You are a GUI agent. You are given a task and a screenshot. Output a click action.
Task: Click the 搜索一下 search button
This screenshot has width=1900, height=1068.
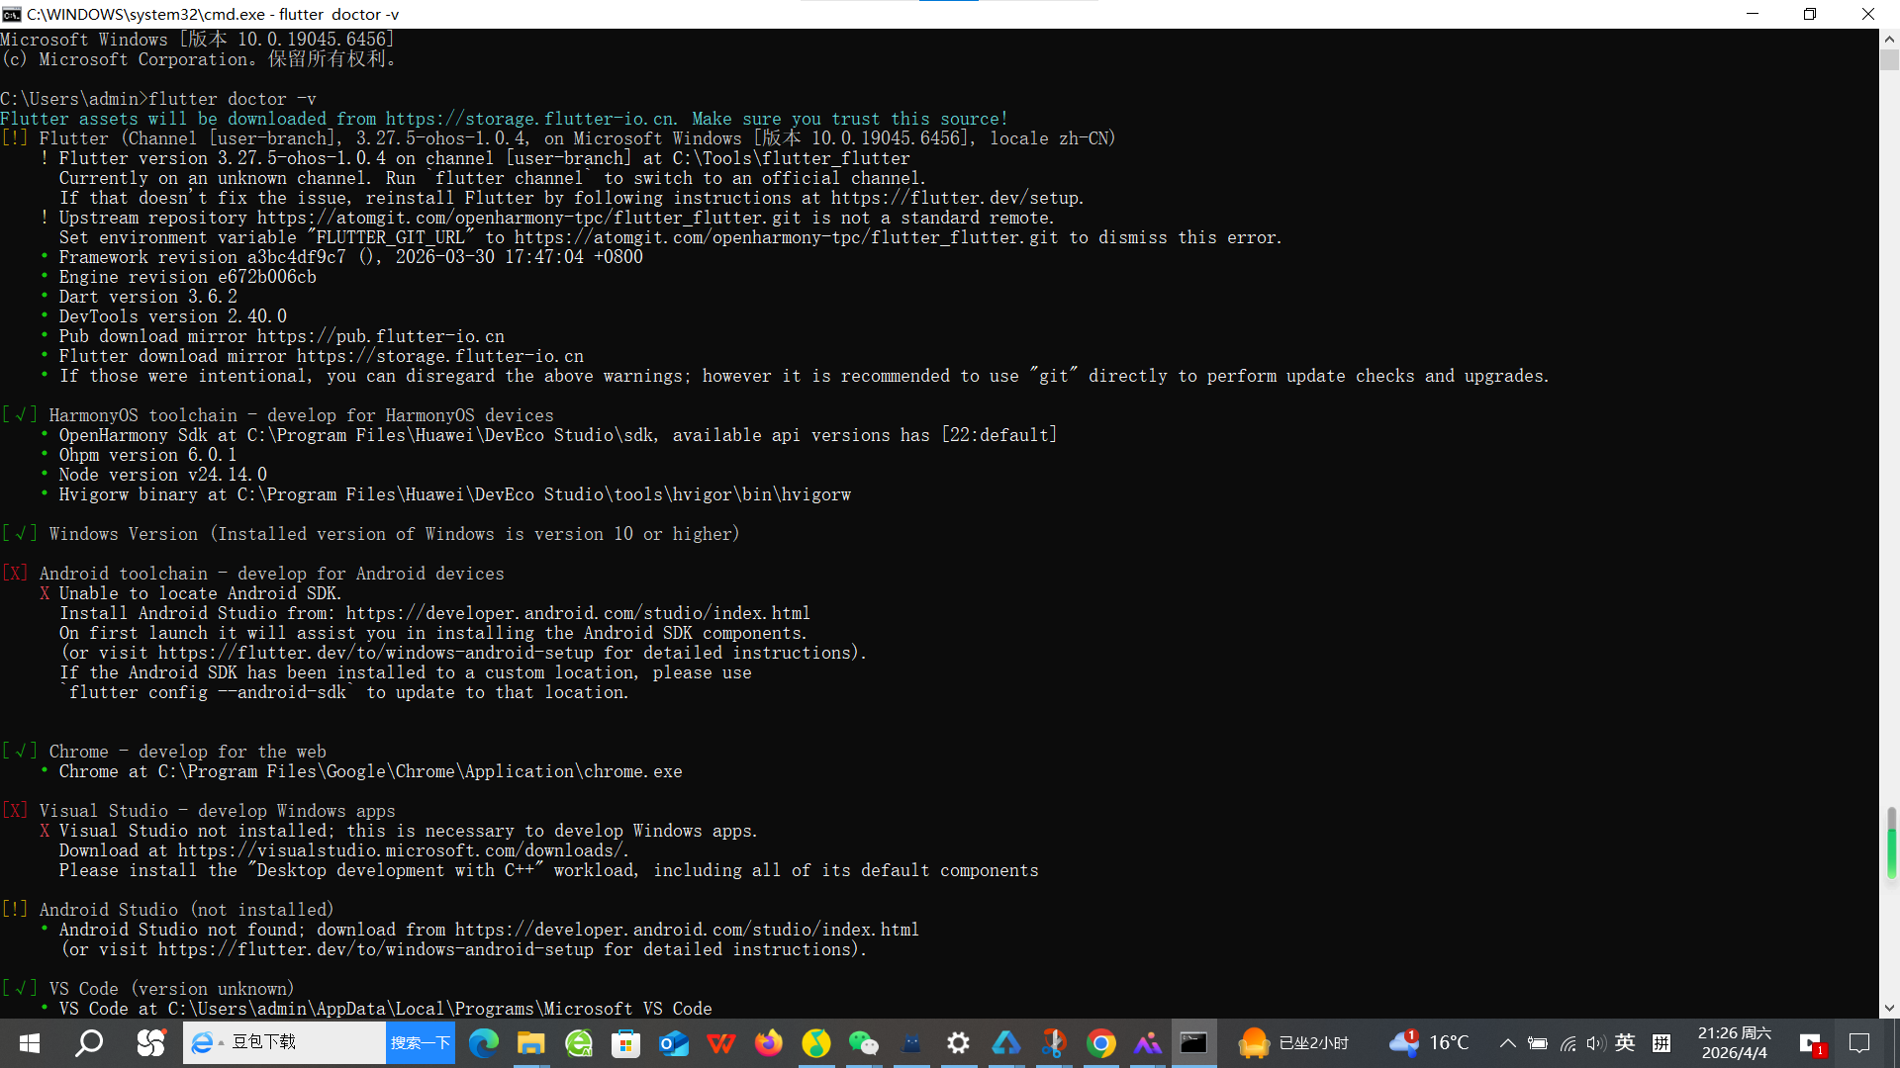coord(420,1042)
